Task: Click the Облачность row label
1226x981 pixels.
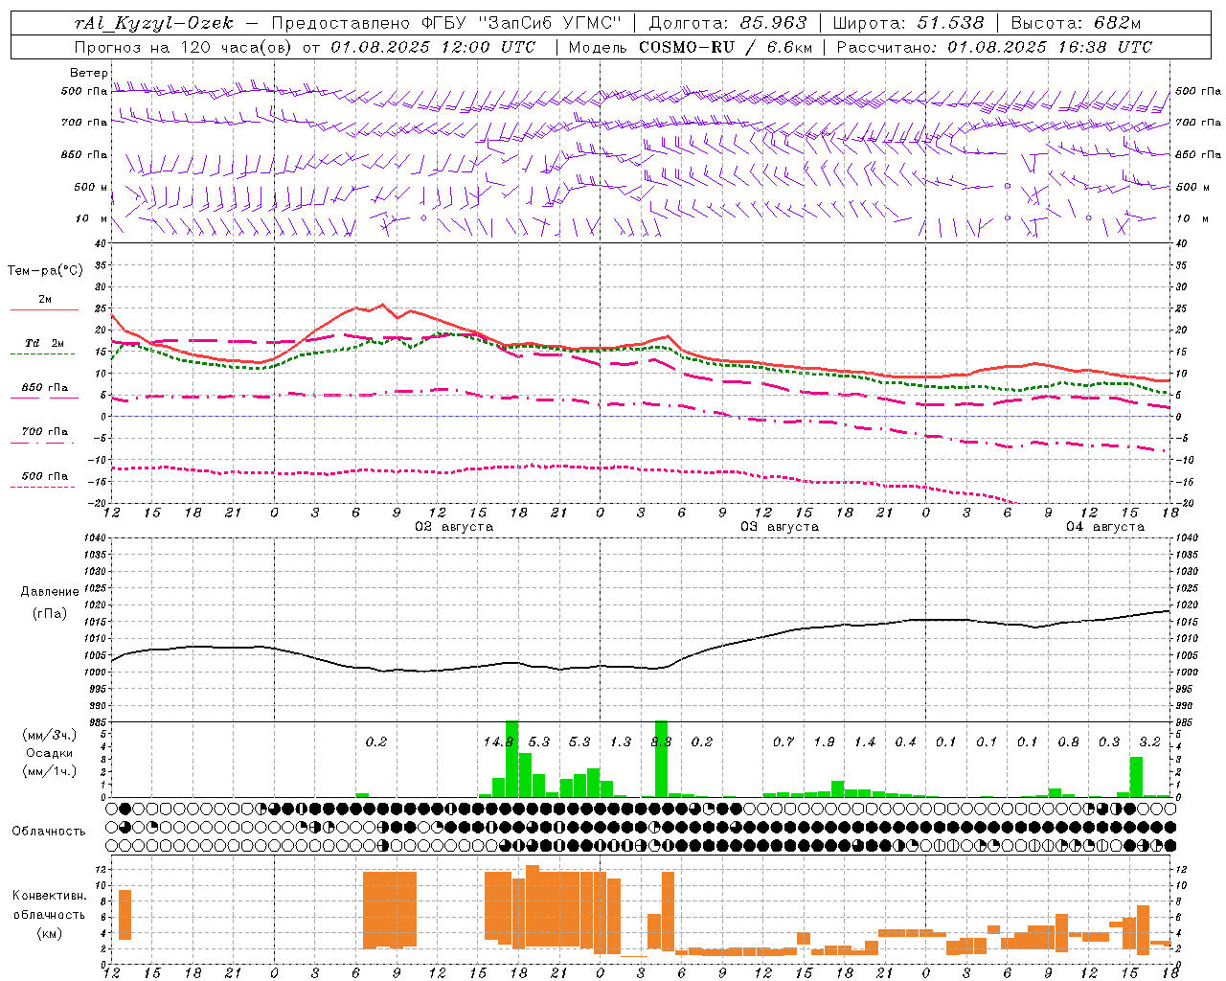Action: pos(49,832)
